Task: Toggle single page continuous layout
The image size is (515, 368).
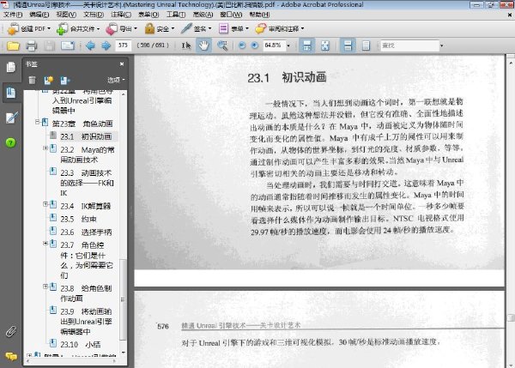Action: [x=348, y=45]
